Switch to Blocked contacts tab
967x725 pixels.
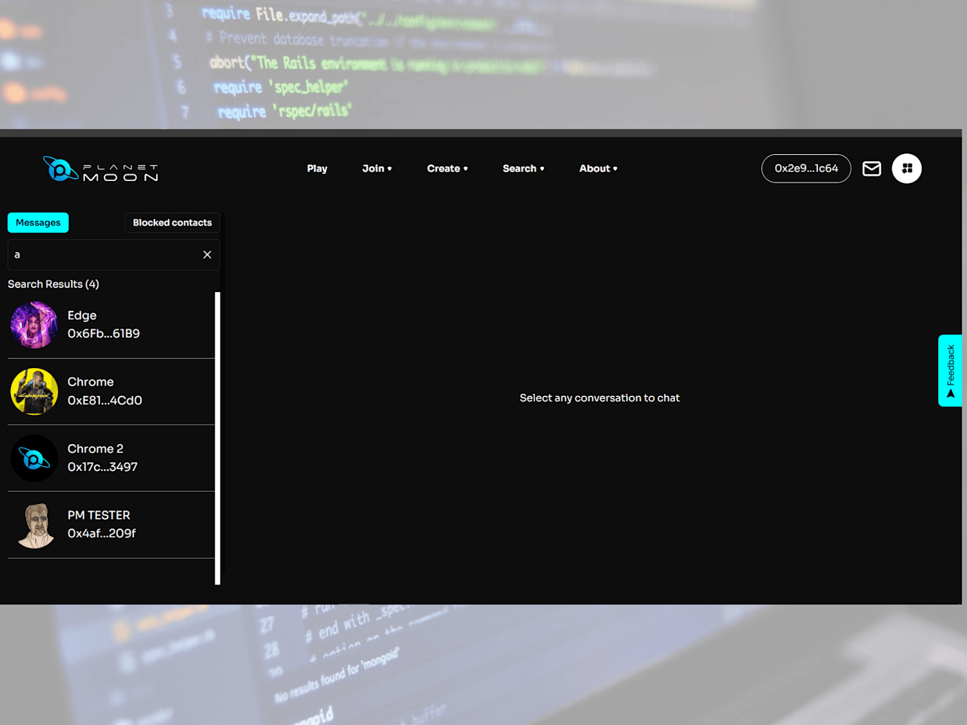[x=172, y=223]
